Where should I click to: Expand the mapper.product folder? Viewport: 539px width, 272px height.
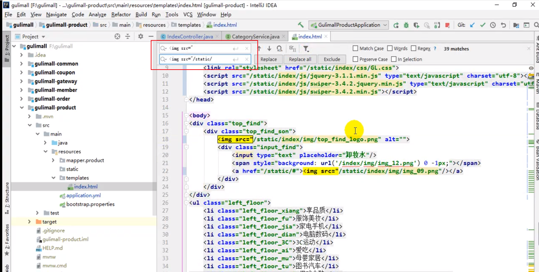point(53,161)
